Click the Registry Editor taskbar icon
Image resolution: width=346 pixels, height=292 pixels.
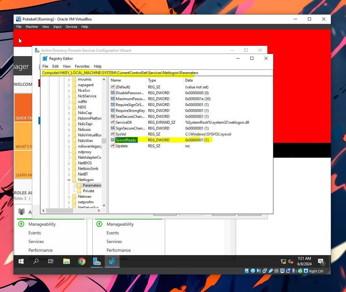[x=112, y=262]
